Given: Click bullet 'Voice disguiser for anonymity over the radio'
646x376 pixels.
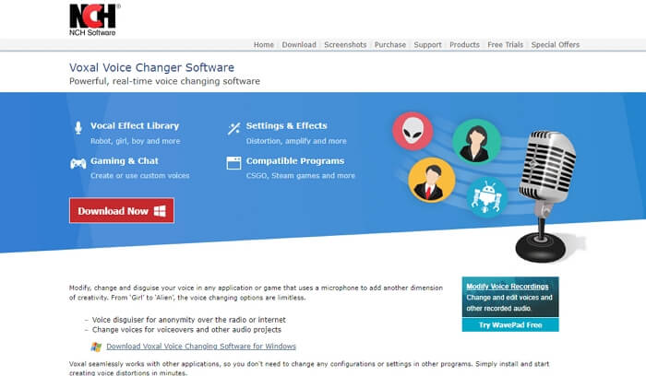Looking at the screenshot, I should [188, 320].
